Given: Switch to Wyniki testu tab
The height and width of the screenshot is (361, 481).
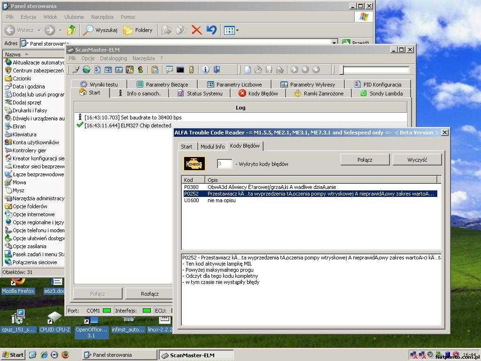Looking at the screenshot, I should pyautogui.click(x=99, y=84).
